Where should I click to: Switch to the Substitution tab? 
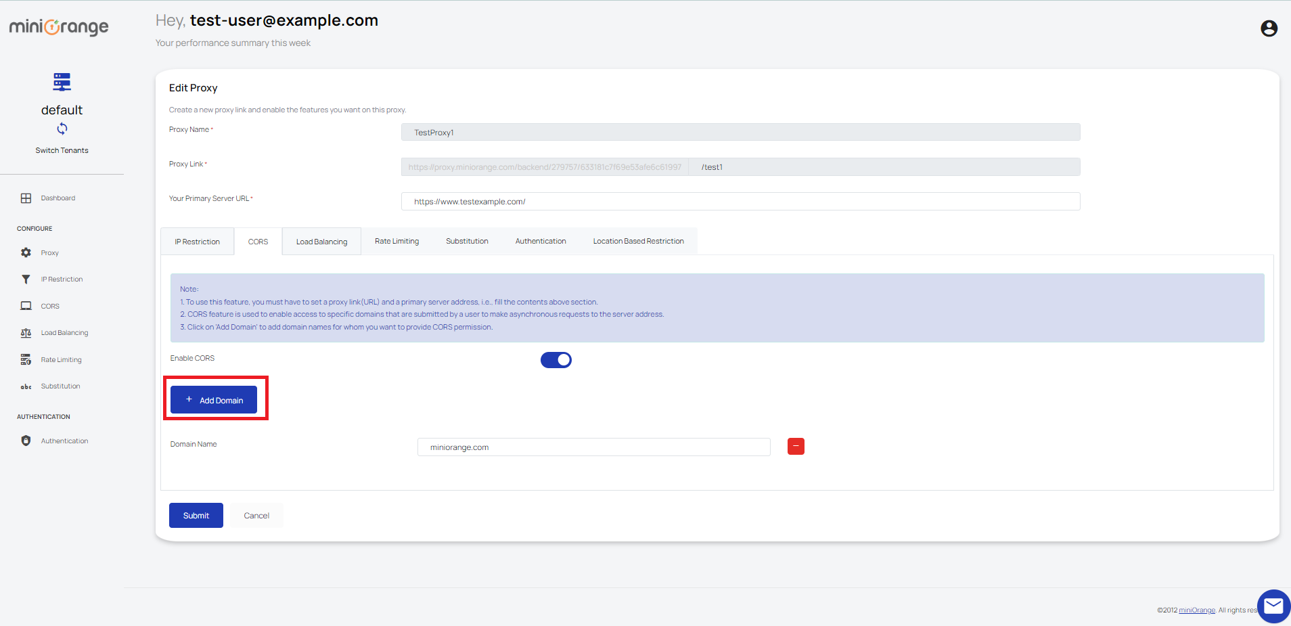click(467, 241)
